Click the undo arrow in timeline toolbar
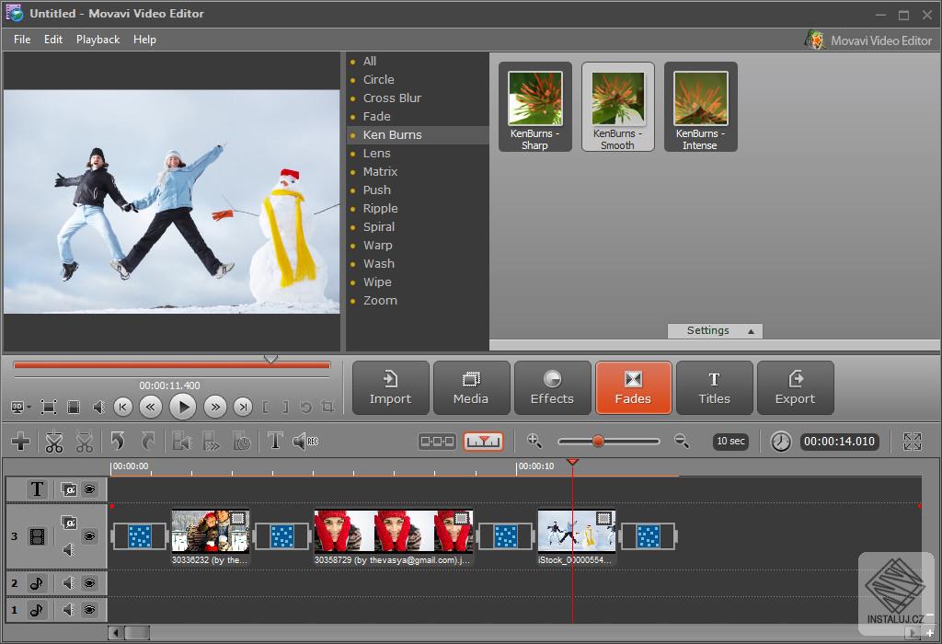The image size is (942, 644). coord(118,442)
